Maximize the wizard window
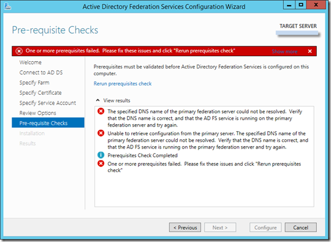Viewport: 331px width, 242px height. 301,5
